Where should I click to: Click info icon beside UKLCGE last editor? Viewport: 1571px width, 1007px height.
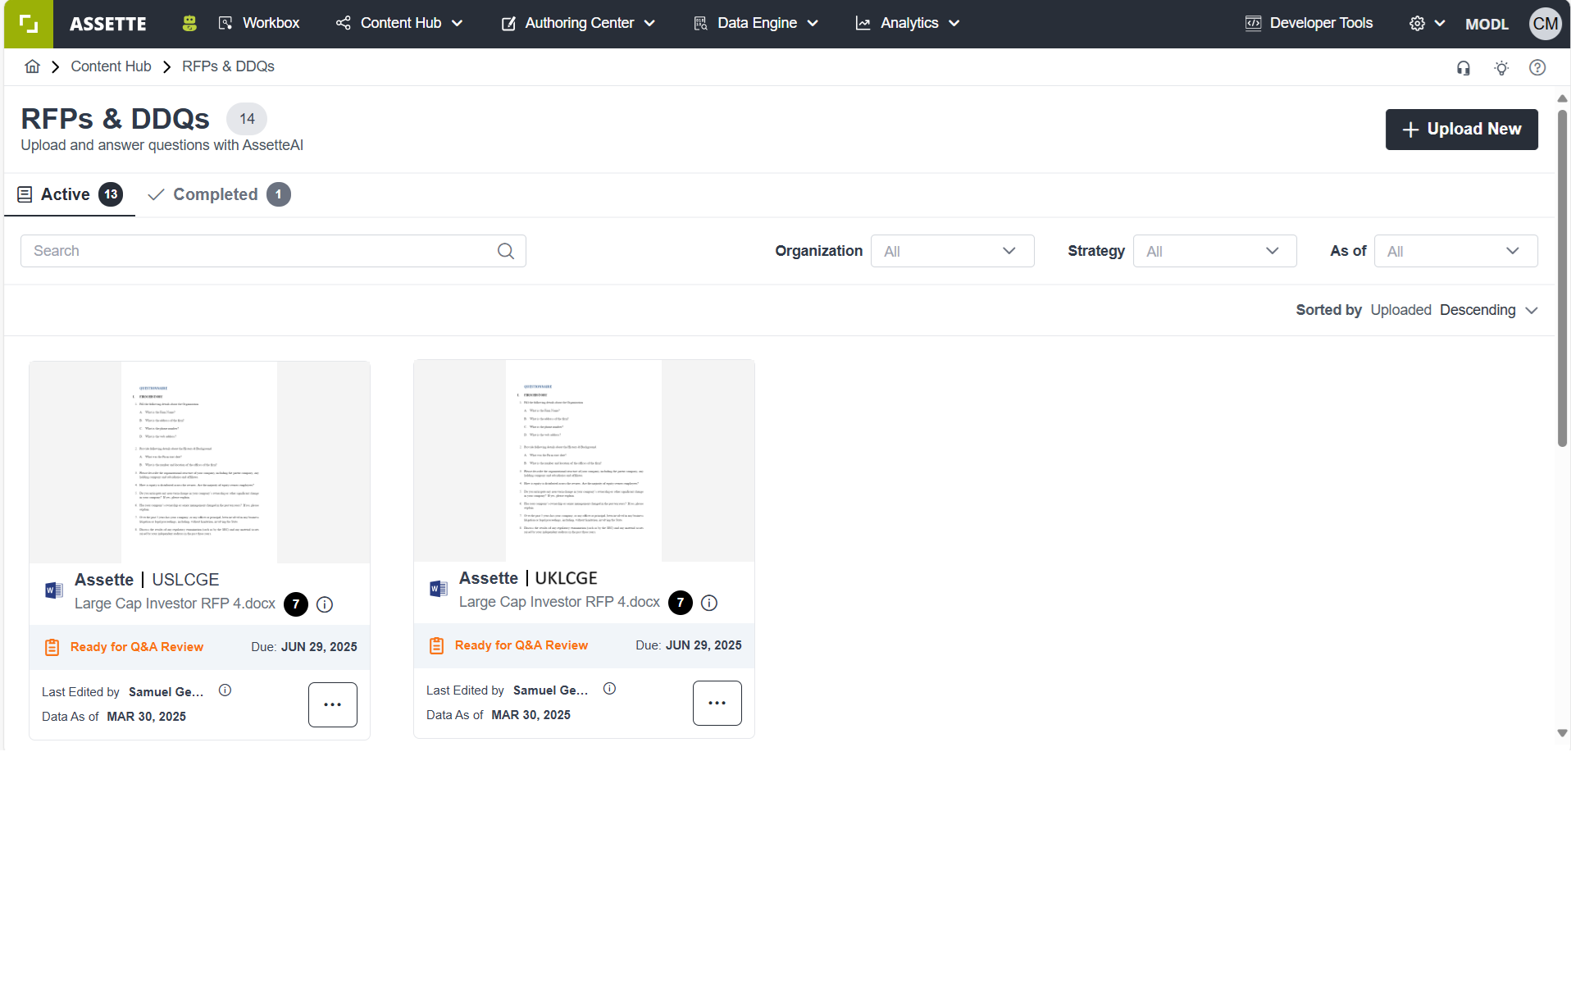click(609, 689)
